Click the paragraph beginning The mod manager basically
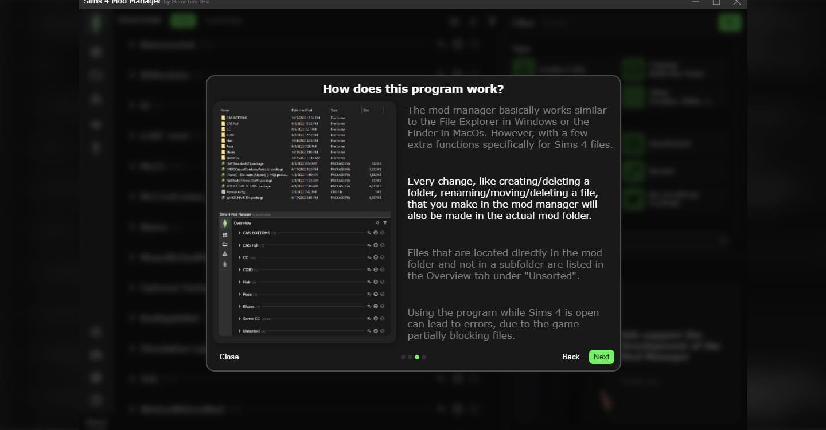The height and width of the screenshot is (430, 826). 510,127
